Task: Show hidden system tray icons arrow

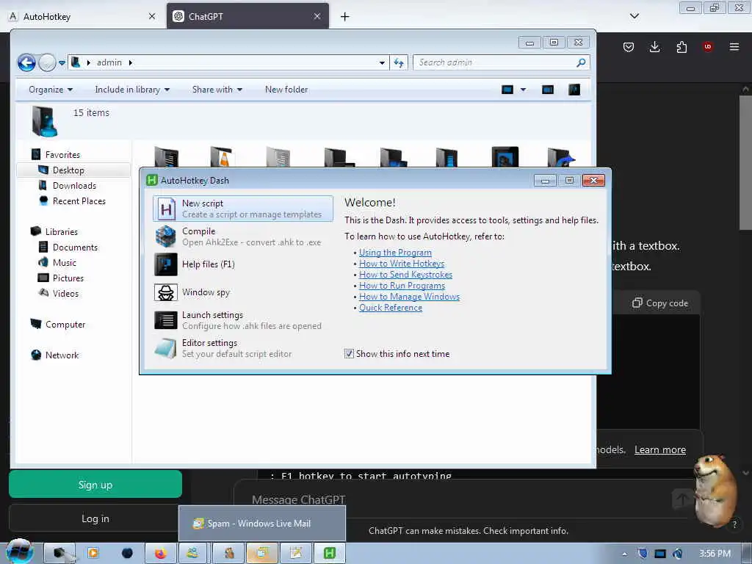Action: (x=624, y=554)
